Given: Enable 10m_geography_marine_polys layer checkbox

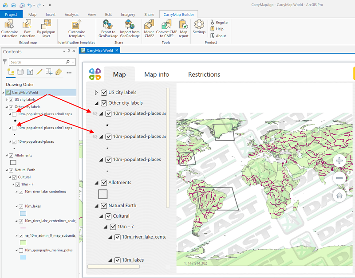Looking at the screenshot, I should coord(21,251).
